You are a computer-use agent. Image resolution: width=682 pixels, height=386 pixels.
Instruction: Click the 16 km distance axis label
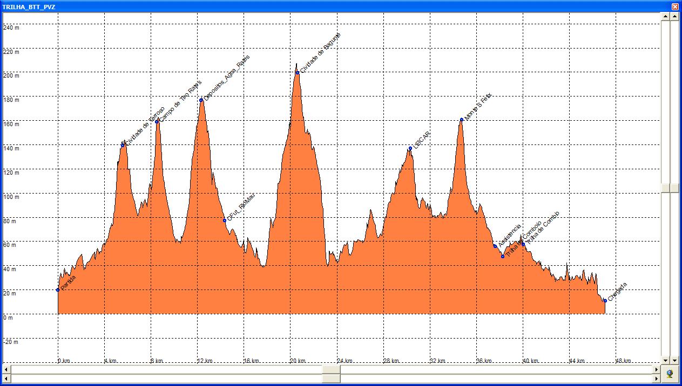pos(252,361)
